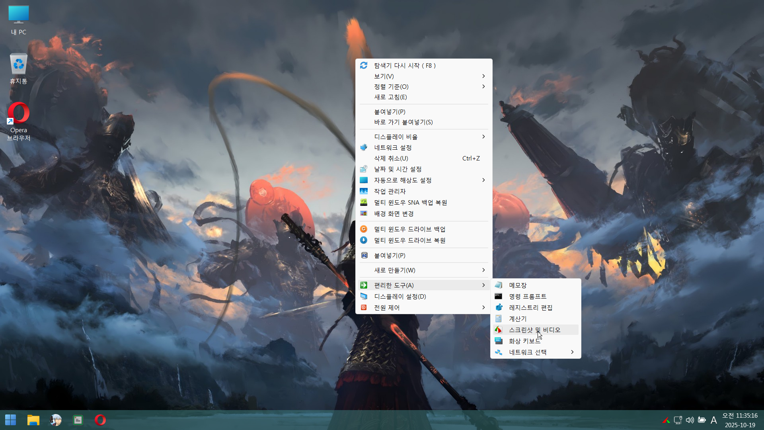Click the Windows Start button
Screen dimensions: 764x430
pyautogui.click(x=11, y=420)
